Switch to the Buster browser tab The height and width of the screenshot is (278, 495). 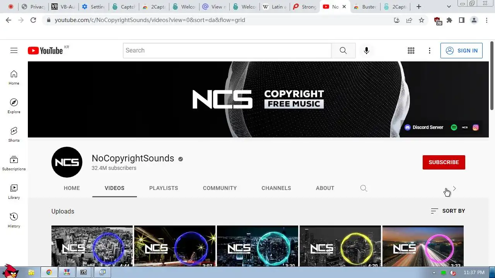point(365,7)
